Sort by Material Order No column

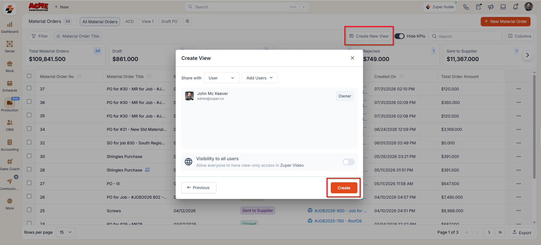pos(79,76)
